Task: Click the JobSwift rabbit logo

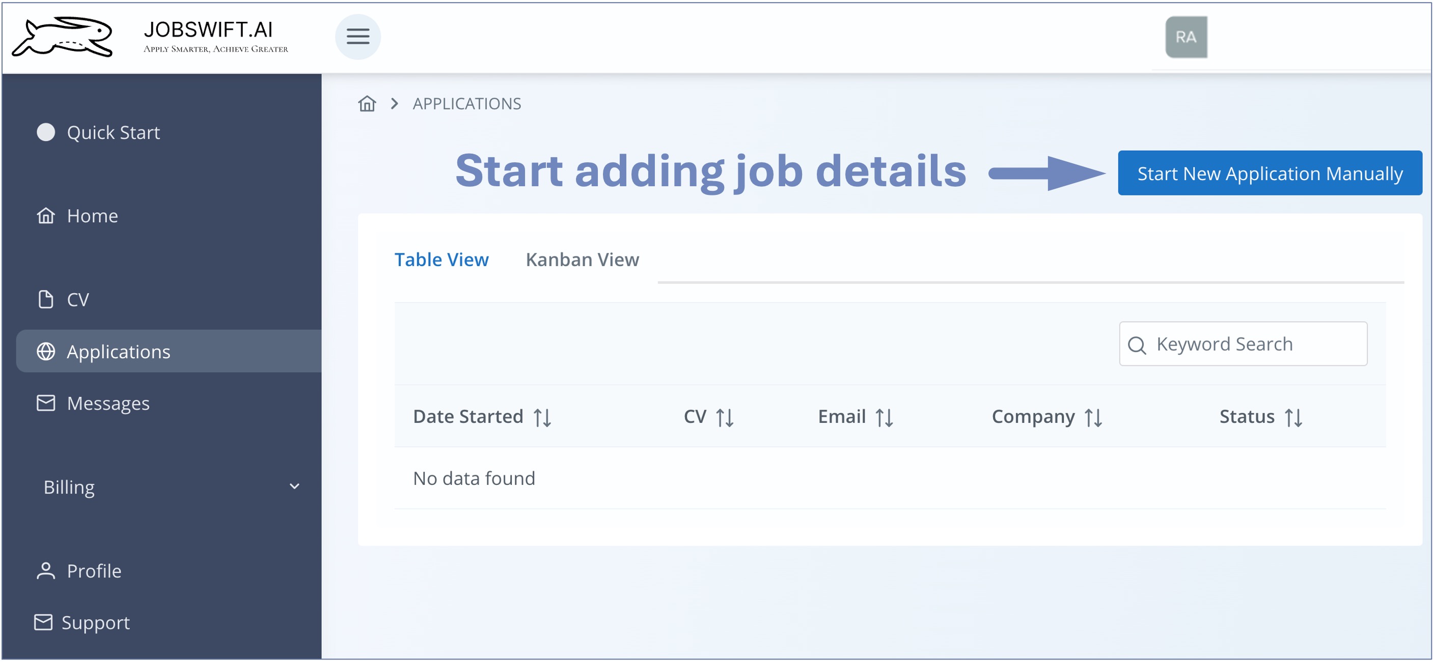Action: (x=62, y=37)
